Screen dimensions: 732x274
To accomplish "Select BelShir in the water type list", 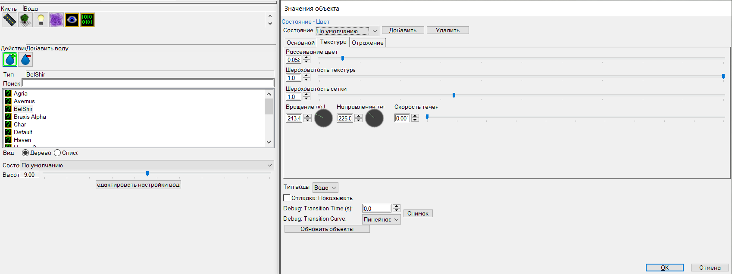I will coord(23,109).
